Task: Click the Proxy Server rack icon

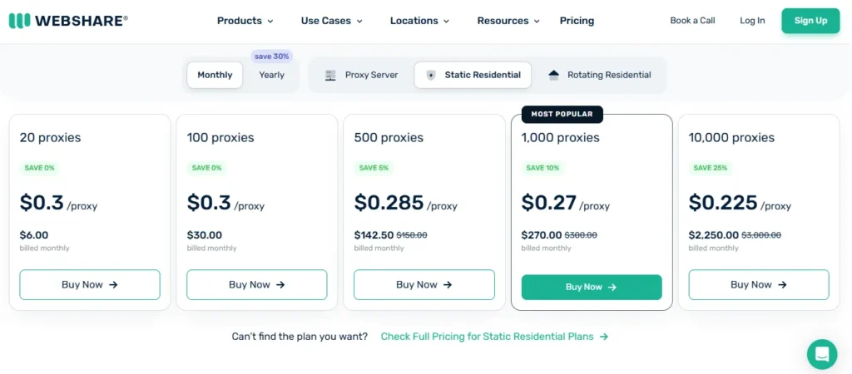Action: [x=330, y=76]
